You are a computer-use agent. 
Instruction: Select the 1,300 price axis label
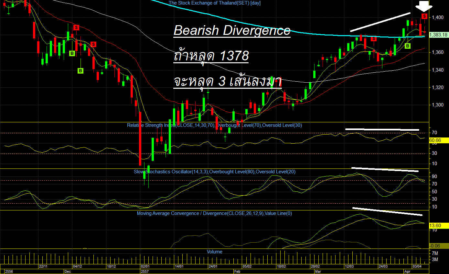pyautogui.click(x=437, y=105)
